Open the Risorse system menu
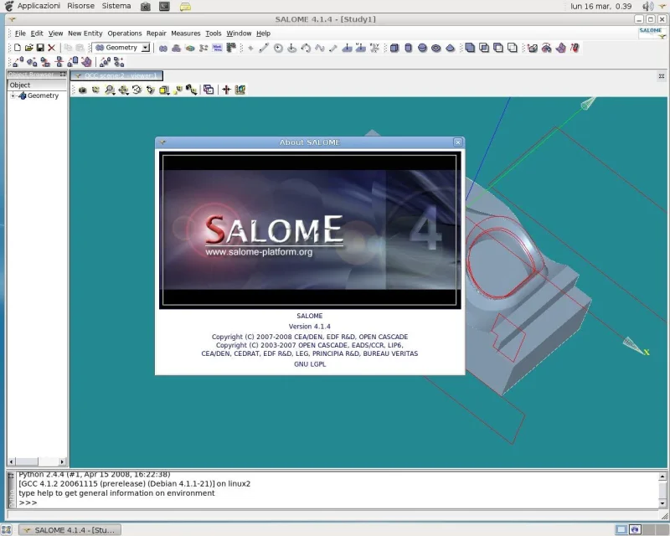The height and width of the screenshot is (536, 670). click(80, 6)
